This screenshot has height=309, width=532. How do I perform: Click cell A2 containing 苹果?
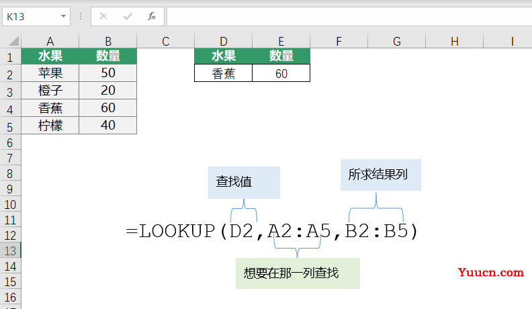50,73
